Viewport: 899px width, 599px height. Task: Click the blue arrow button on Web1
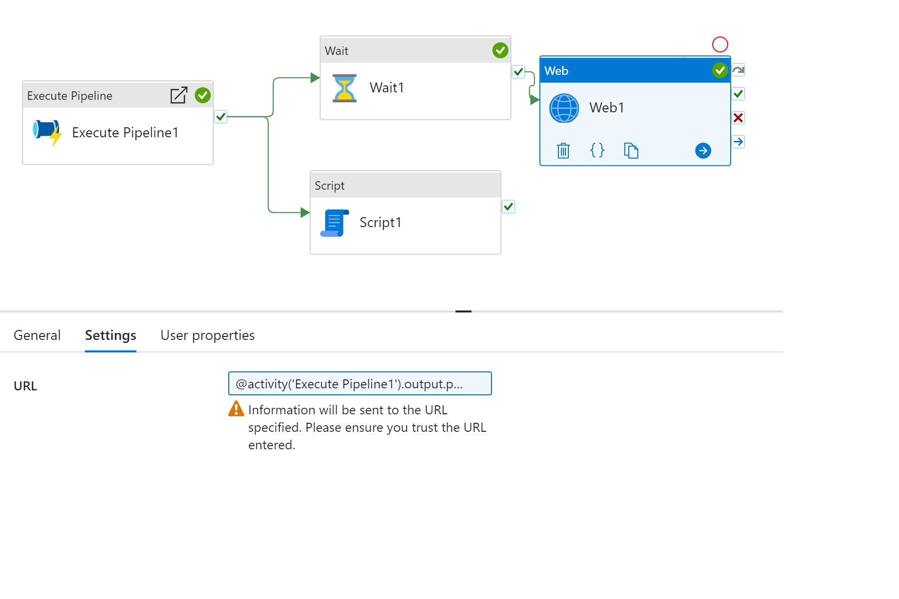point(703,150)
